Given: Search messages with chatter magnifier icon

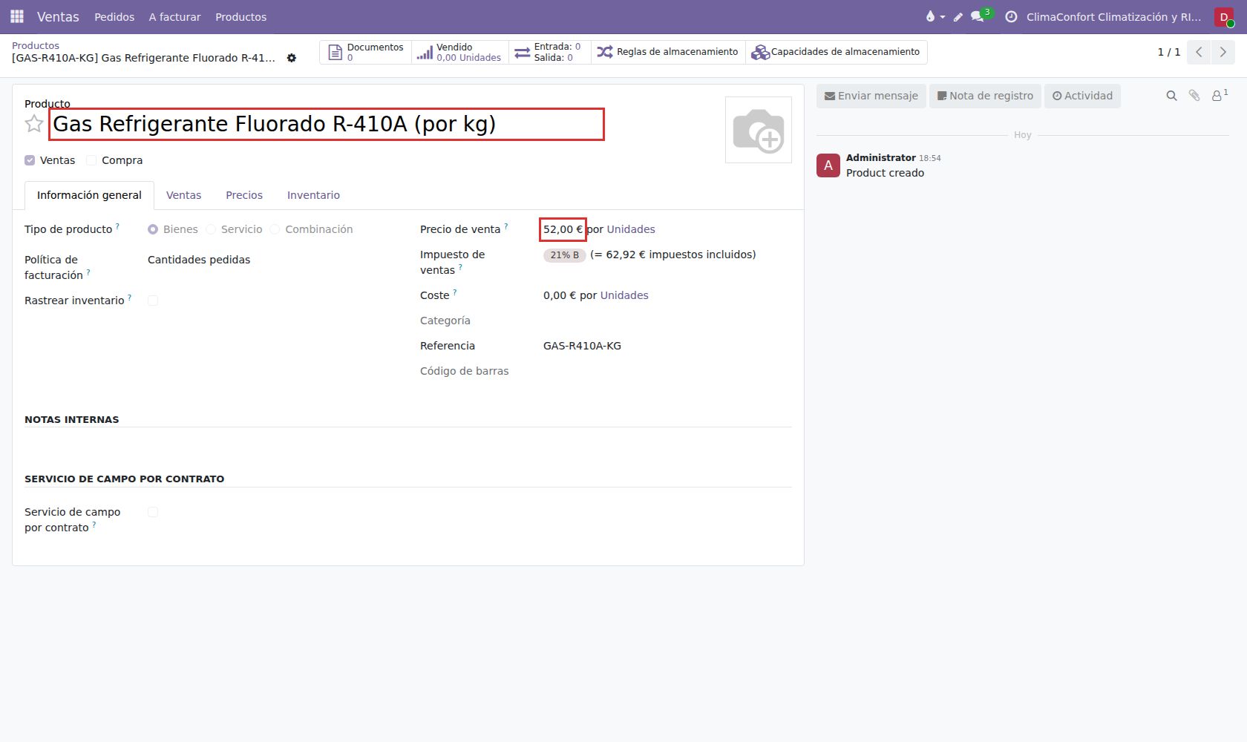Looking at the screenshot, I should point(1171,96).
